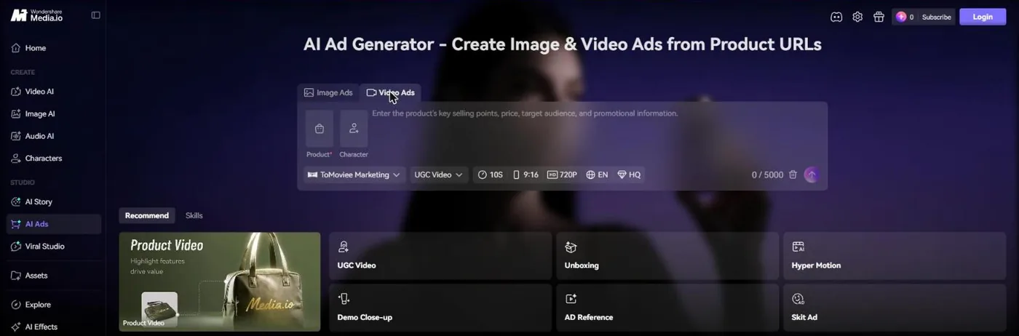Open Explore in the sidebar
The height and width of the screenshot is (336, 1019).
(x=53, y=305)
